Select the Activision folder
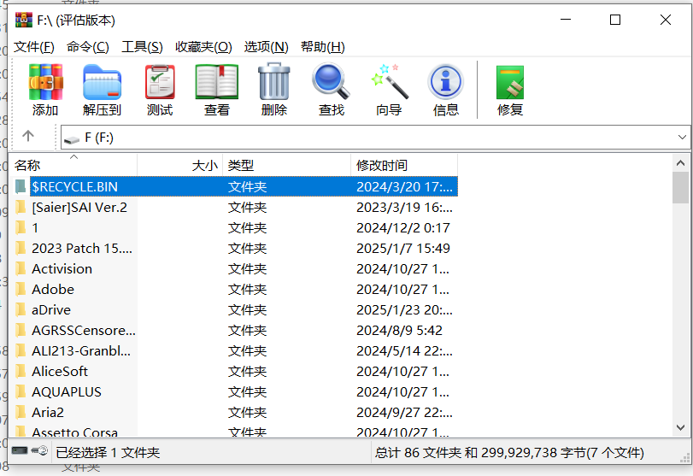Screen dimensions: 693x476 [62, 268]
